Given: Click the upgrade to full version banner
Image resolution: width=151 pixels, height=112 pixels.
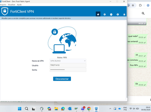Looking at the screenshot, I should click(x=63, y=18).
